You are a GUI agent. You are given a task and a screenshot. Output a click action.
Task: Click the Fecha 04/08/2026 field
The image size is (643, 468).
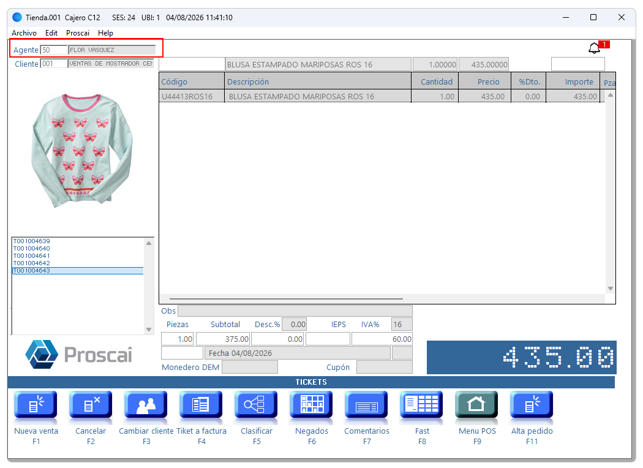pyautogui.click(x=297, y=353)
